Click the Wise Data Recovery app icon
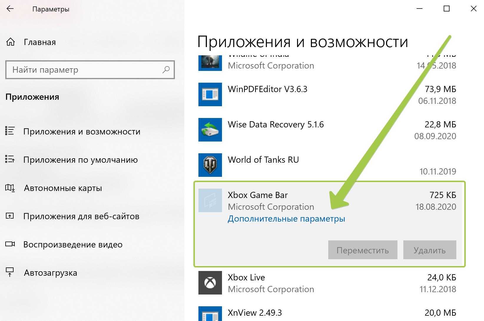484x321 pixels. click(210, 130)
